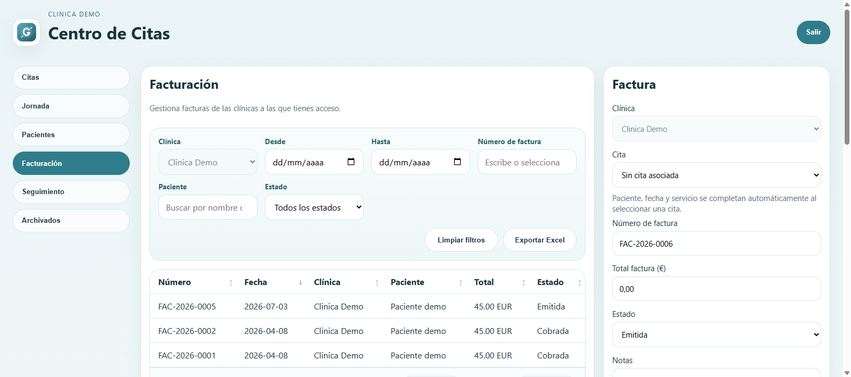Sort the table by Estado column arrows
851x377 pixels.
(579, 283)
